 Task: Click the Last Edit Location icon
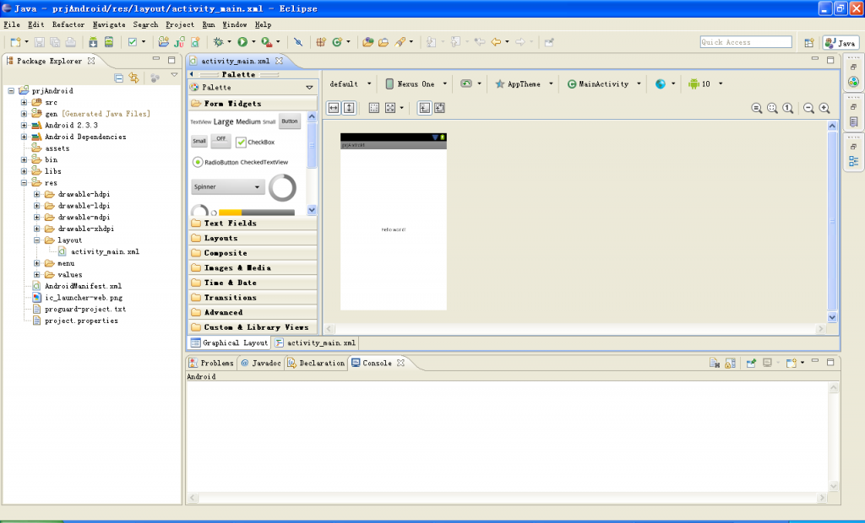480,42
